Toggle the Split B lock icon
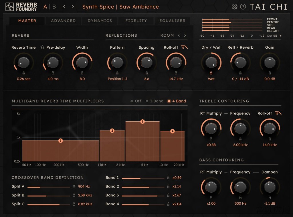The height and width of the screenshot is (217, 293). pyautogui.click(x=74, y=195)
